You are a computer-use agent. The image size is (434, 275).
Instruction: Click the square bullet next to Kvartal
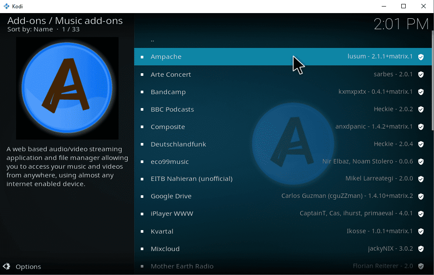pyautogui.click(x=142, y=231)
